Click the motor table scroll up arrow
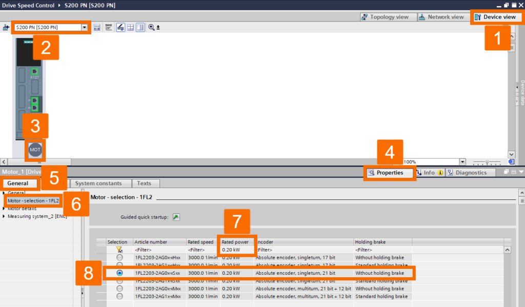This screenshot has height=307, width=525. click(x=508, y=250)
